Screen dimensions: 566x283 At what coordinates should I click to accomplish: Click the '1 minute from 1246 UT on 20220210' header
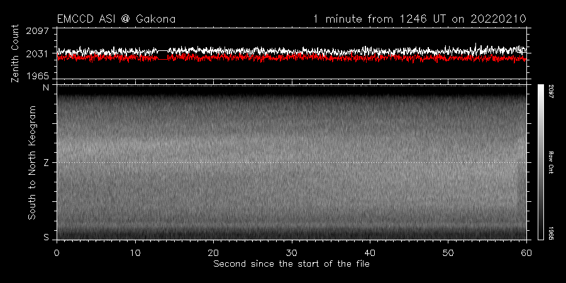419,19
